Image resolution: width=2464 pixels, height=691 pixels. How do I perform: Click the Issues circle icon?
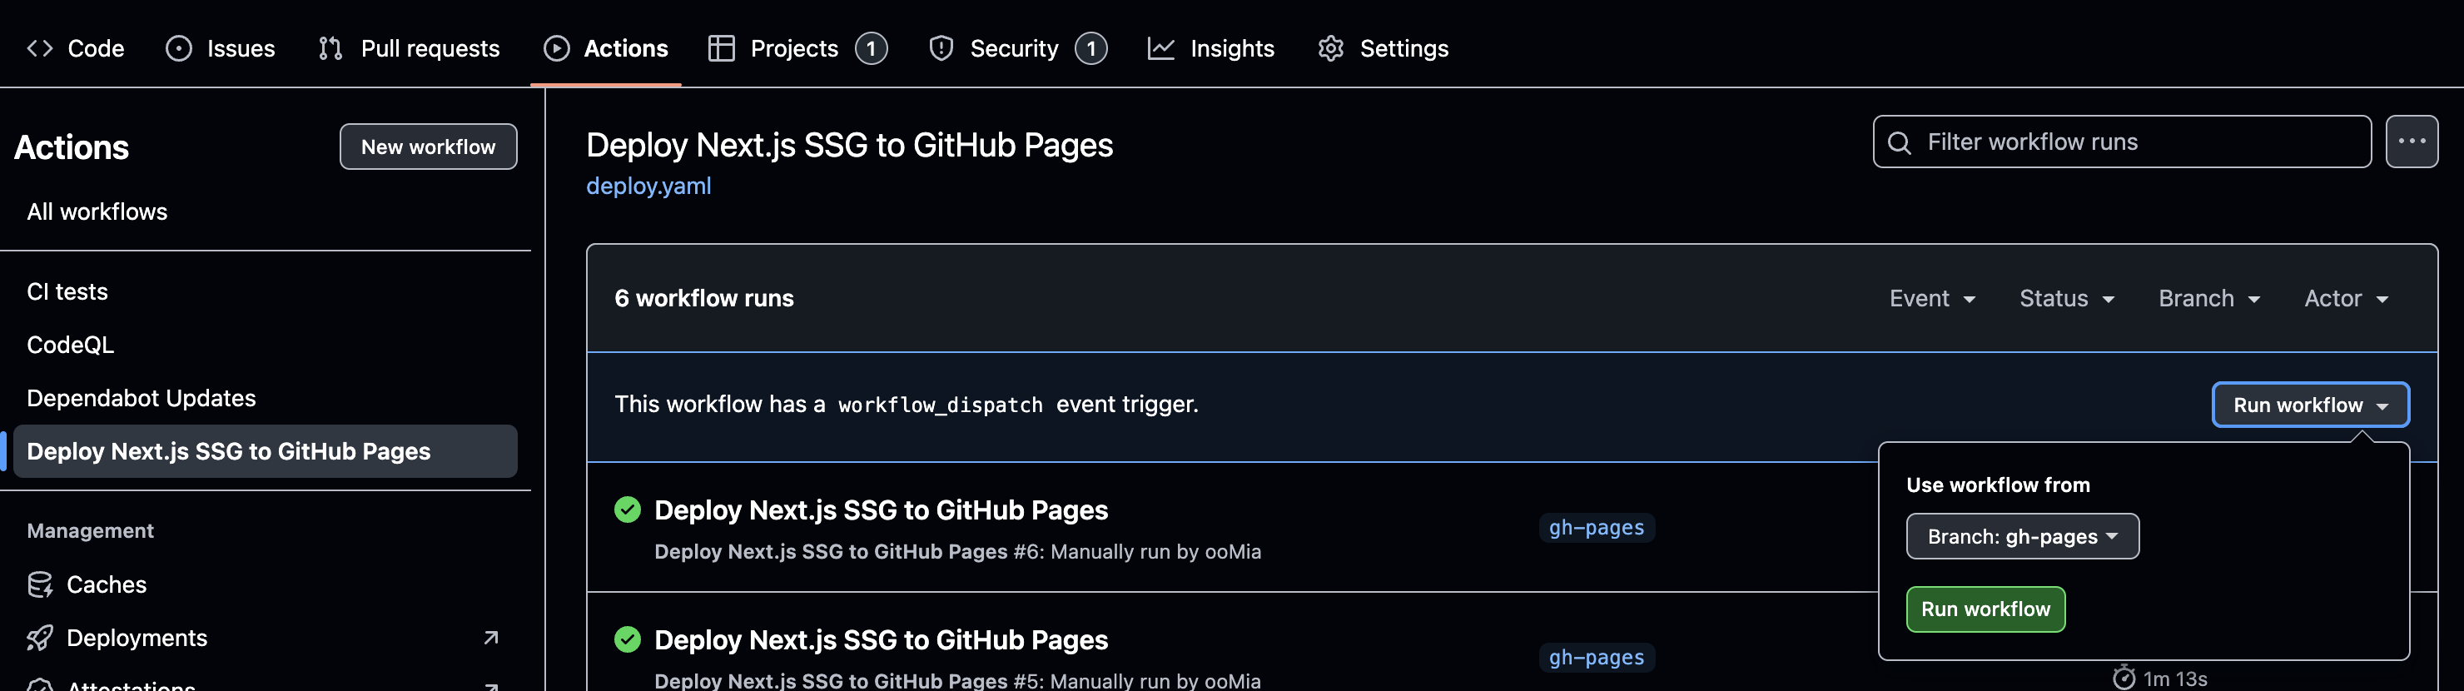pos(179,47)
